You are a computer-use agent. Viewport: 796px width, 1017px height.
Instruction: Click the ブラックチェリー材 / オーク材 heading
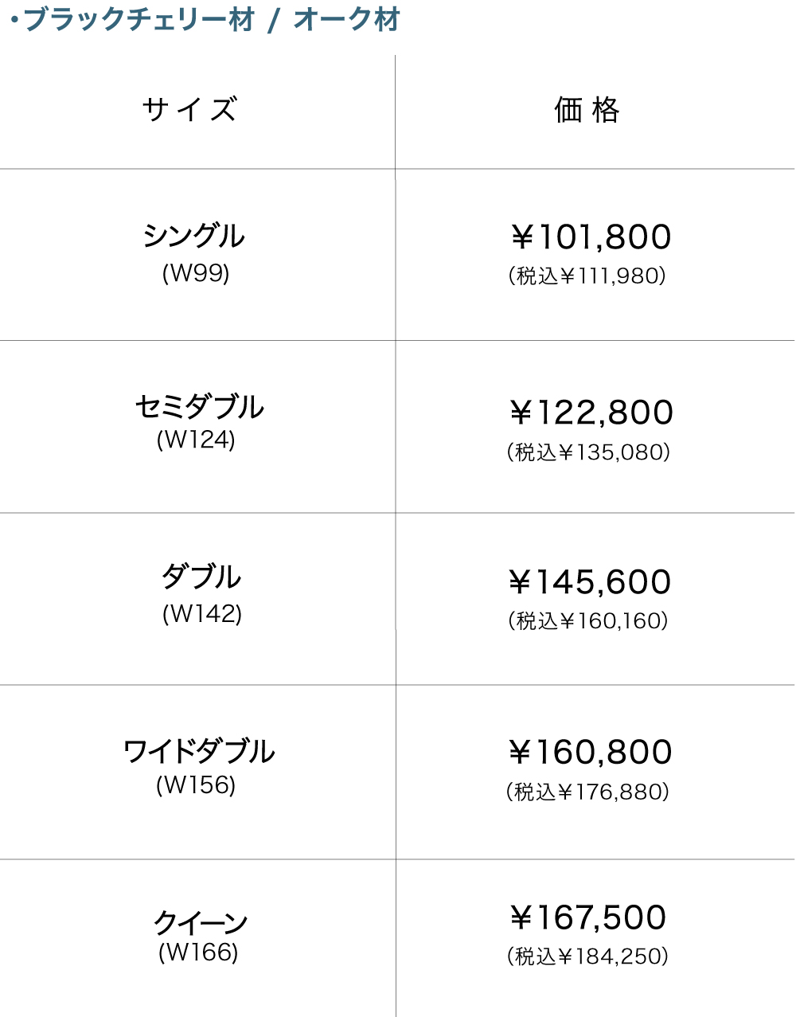point(205,19)
